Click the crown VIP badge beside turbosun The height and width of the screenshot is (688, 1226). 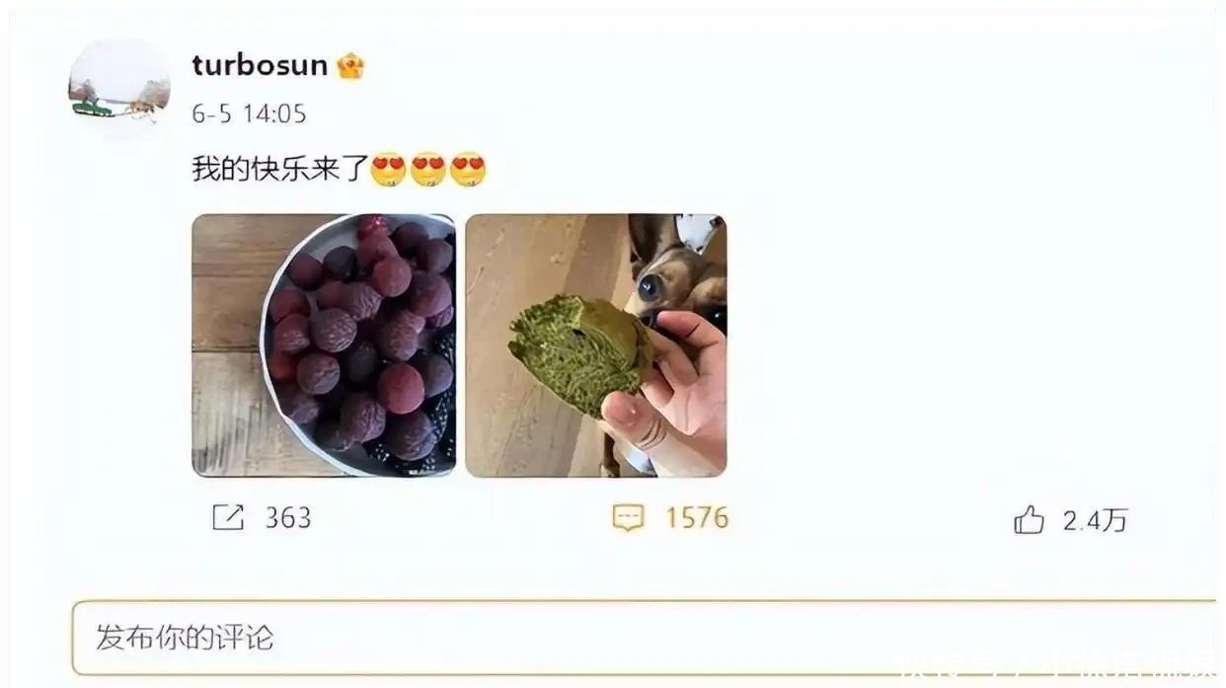click(x=350, y=66)
